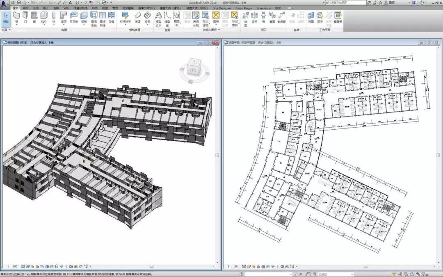Click the 3D view vertical scrollbar
This screenshot has height=277, width=443.
pyautogui.click(x=217, y=155)
